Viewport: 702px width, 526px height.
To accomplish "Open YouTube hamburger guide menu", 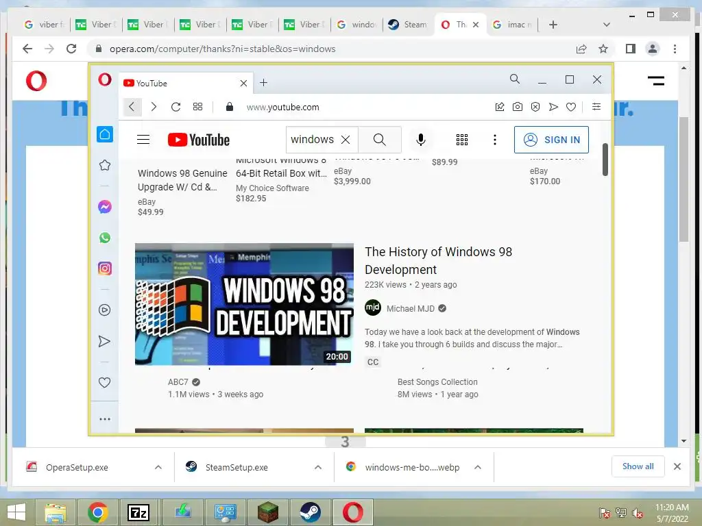I will 143,140.
